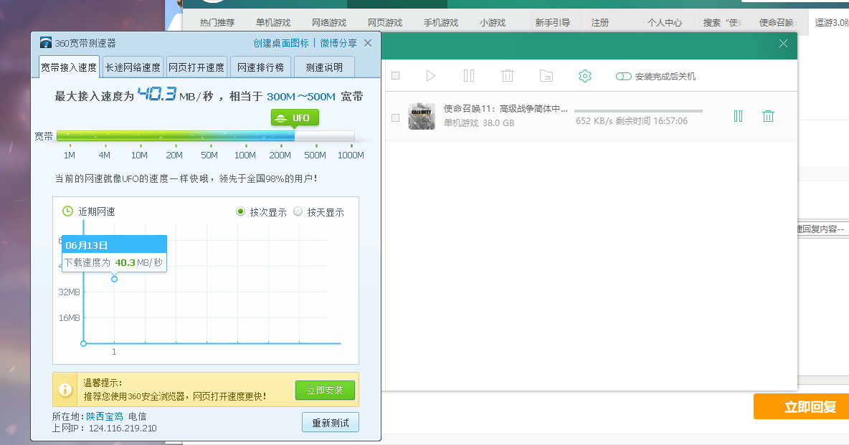Click the 652 KB/s download speed text
Viewport: 849px width, 445px height.
[594, 120]
